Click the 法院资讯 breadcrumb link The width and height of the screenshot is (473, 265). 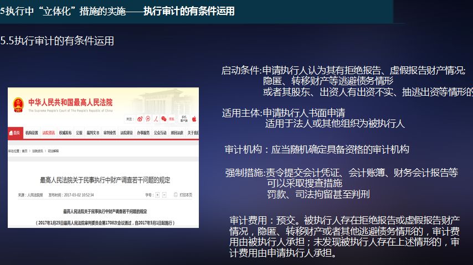tap(38, 151)
